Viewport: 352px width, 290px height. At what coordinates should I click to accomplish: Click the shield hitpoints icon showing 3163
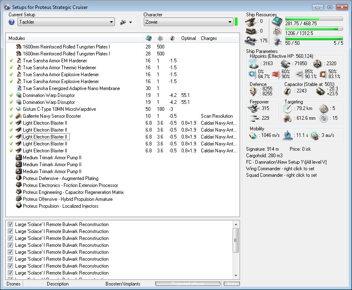254,64
